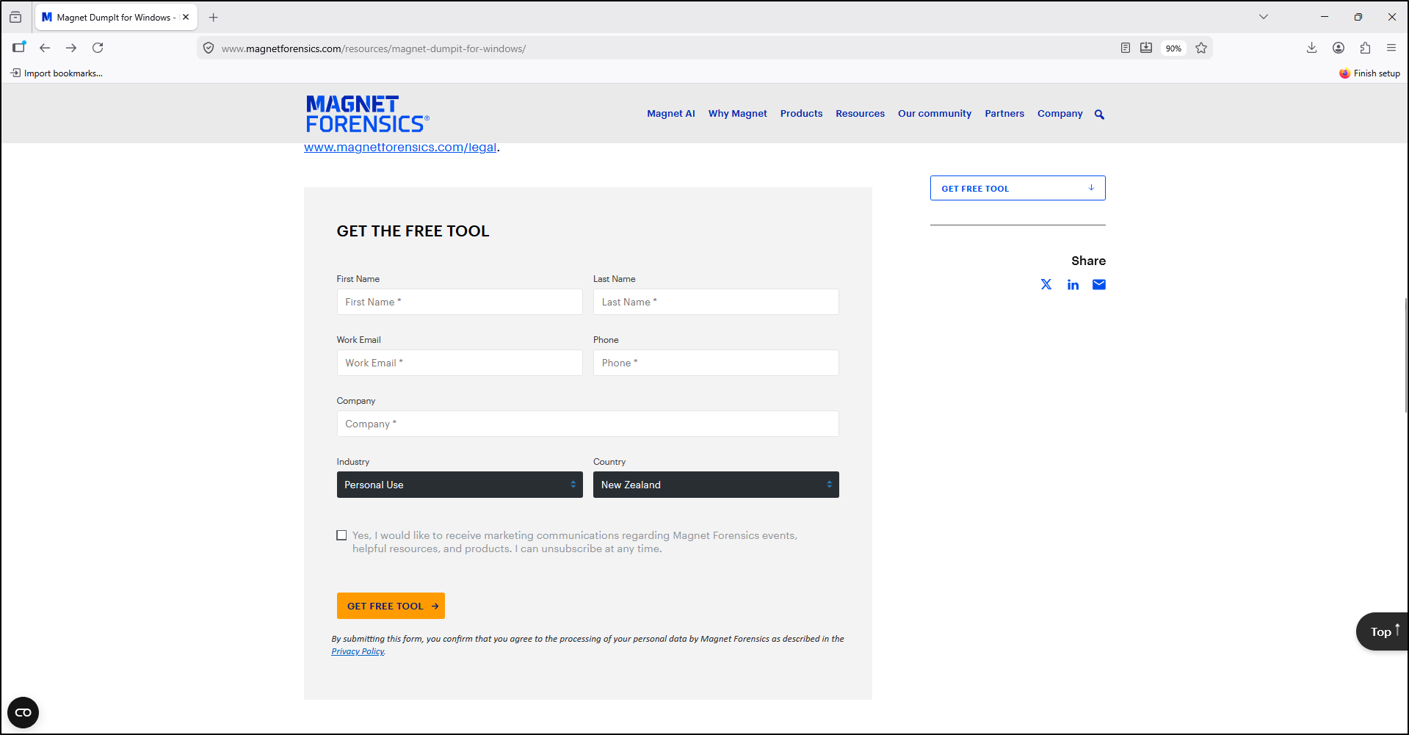Tick the marketing communications checkbox
Screen dimensions: 1409x735
coord(341,535)
